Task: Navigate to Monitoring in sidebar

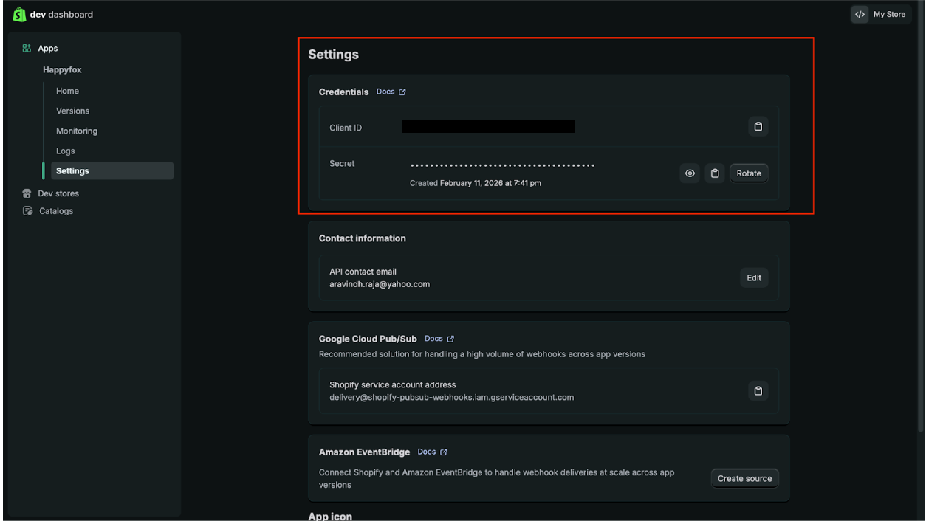Action: point(77,131)
